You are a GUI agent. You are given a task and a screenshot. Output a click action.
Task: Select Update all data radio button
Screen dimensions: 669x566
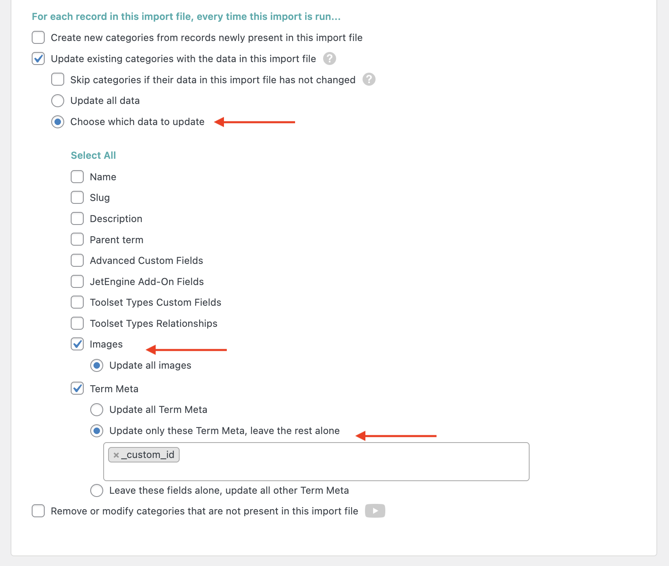point(58,101)
